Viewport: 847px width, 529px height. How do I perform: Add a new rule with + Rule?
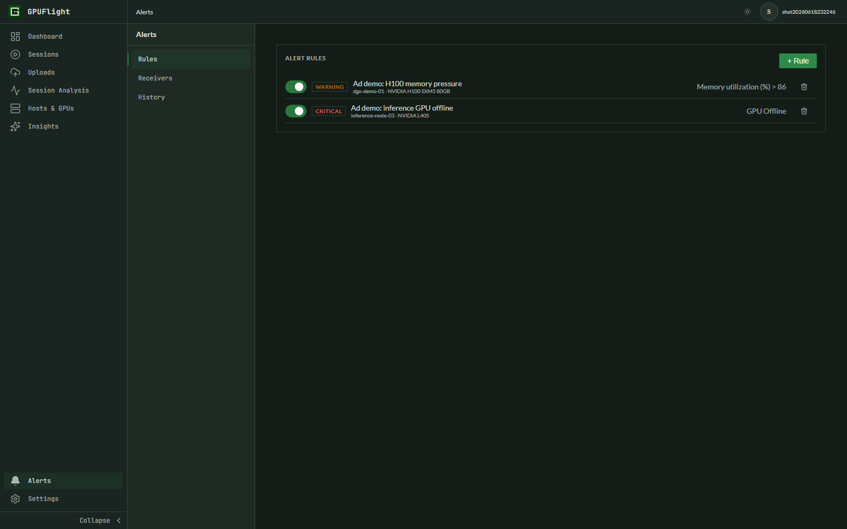(x=798, y=61)
